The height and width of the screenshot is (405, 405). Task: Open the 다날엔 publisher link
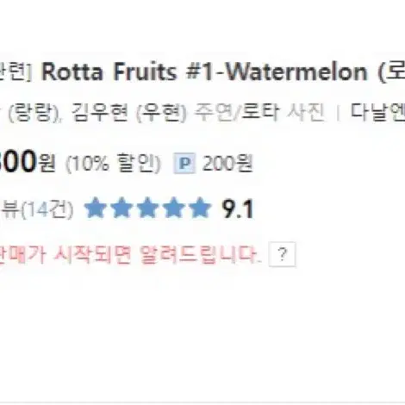[x=377, y=112]
